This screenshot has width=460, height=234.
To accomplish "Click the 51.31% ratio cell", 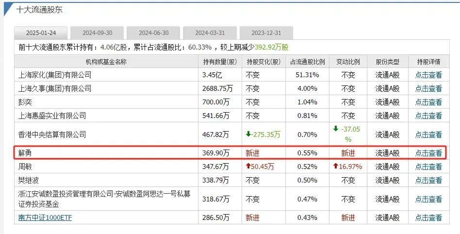I will point(308,75).
